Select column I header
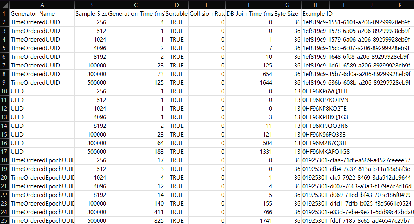 click(x=344, y=5)
